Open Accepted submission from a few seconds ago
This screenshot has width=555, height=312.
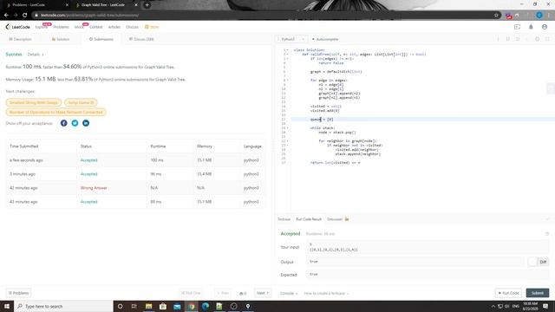(88, 160)
